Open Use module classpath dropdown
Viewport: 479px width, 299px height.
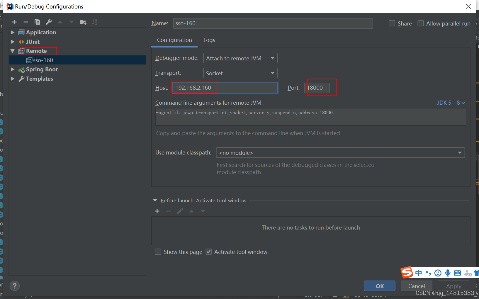click(340, 153)
